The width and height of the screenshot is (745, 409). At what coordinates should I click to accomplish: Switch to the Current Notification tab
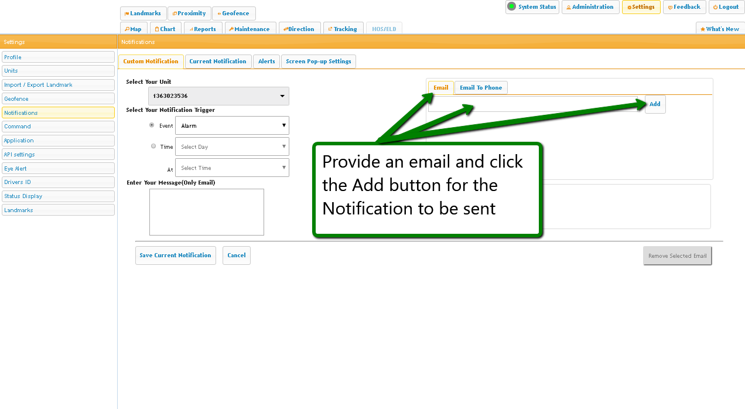point(218,62)
